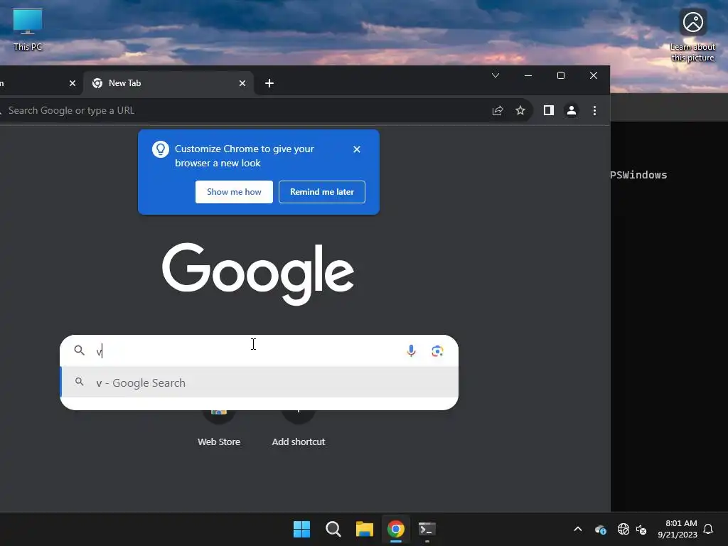This screenshot has width=728, height=546.
Task: Open the Windows Start menu
Action: [301, 529]
